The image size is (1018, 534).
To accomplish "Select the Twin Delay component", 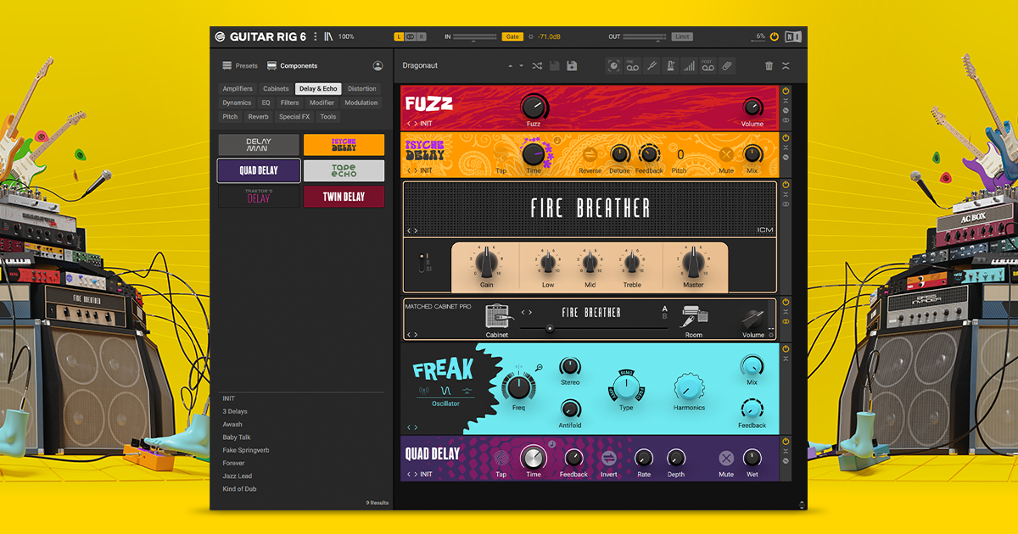I will [344, 197].
